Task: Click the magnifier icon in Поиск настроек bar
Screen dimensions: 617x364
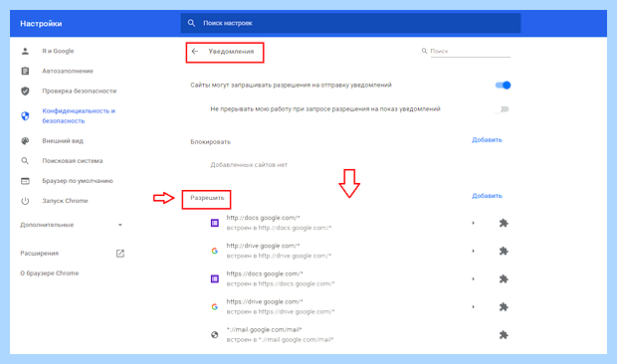Action: pyautogui.click(x=191, y=23)
